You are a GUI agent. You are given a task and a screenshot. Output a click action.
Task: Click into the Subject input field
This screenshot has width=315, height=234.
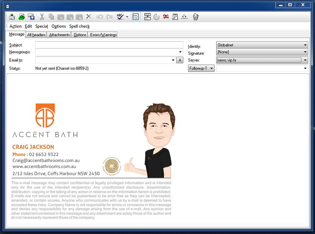109,45
